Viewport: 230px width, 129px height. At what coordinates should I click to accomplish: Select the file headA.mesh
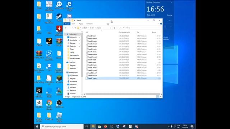(x=92, y=38)
